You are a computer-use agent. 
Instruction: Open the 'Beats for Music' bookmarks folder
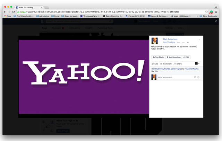tap(69, 16)
